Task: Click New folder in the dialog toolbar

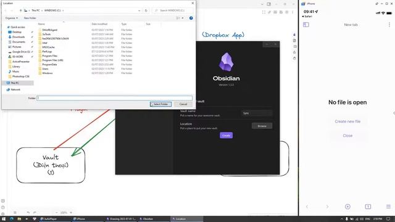Action: (x=30, y=18)
